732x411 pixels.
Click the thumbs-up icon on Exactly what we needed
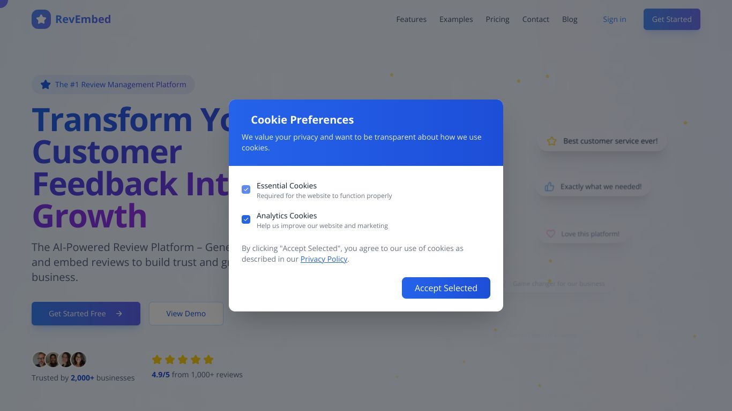click(x=549, y=187)
